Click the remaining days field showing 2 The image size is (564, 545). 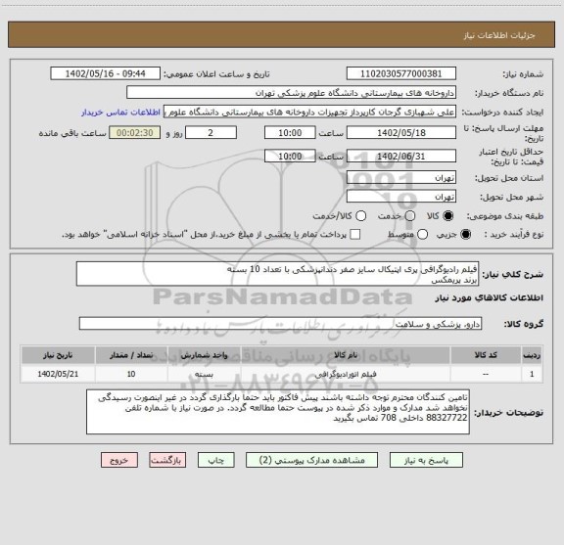pos(211,133)
